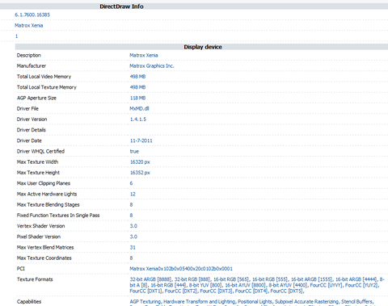Select the PCI Matrox Xenia0x102b value
388x306 pixels.
[x=181, y=269]
